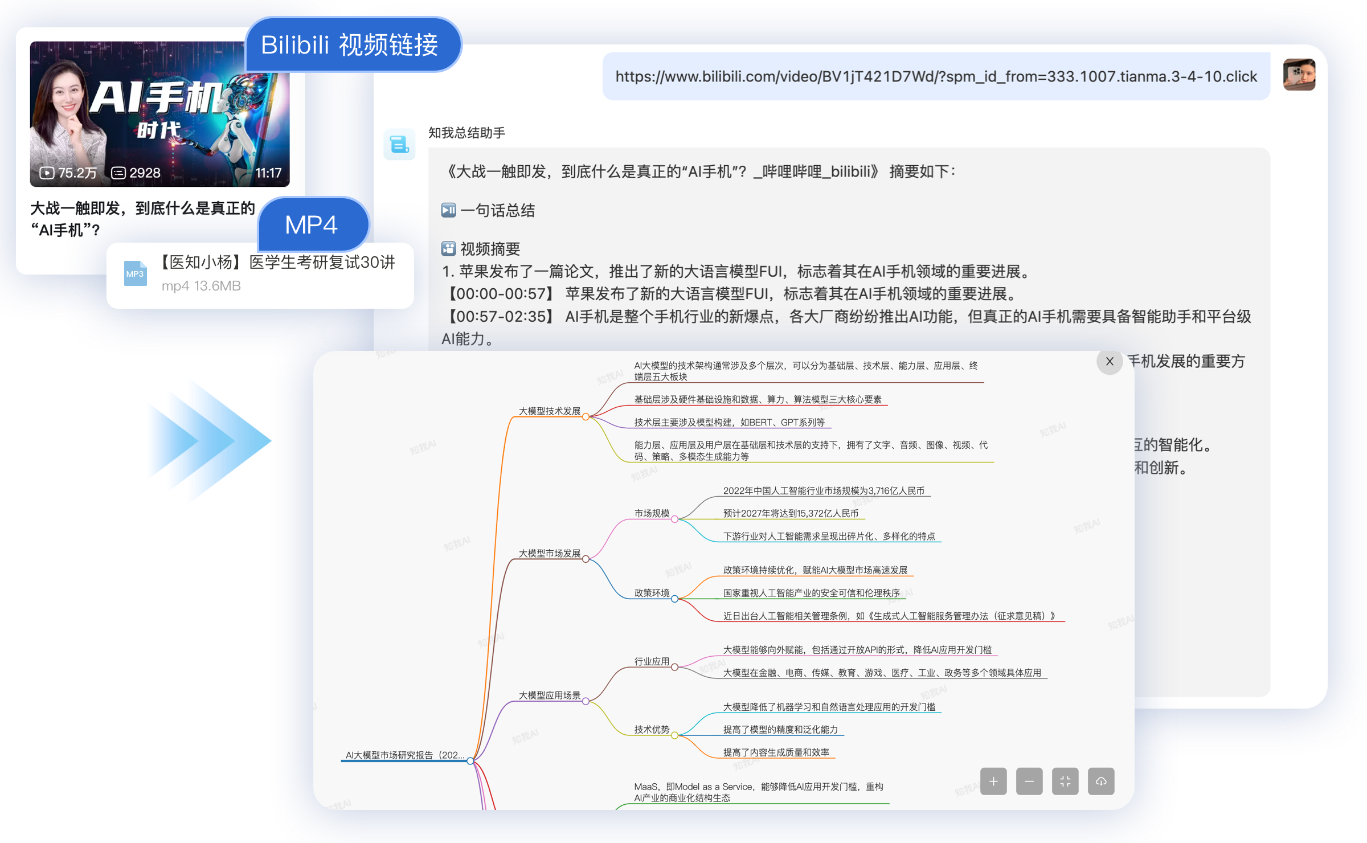Screen dimensions: 1367x843
Task: Select leaf 2022年中国人工智能行业市场规模为3,716亿人民币
Action: (x=824, y=490)
